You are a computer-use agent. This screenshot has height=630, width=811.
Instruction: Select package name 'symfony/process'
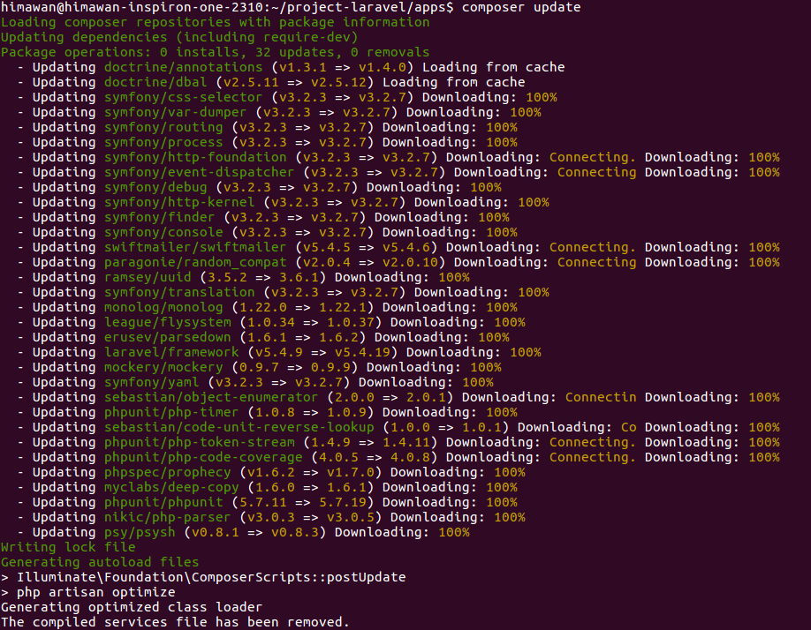pos(163,143)
